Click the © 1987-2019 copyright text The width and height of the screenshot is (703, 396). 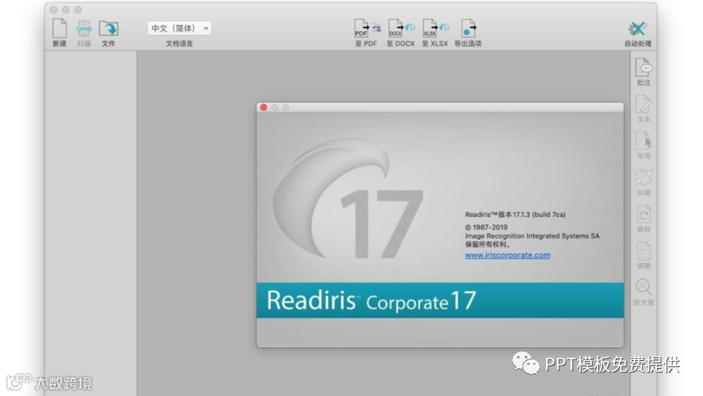(x=486, y=228)
